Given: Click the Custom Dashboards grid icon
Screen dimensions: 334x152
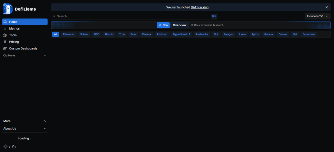Looking at the screenshot, I should coord(5,48).
